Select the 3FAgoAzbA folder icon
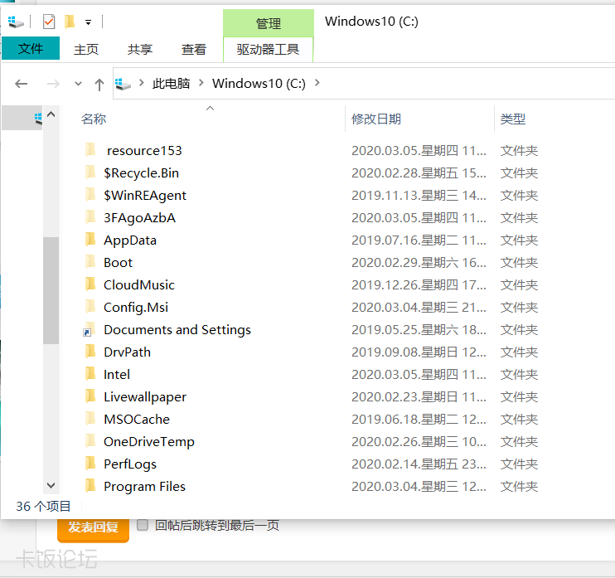The width and height of the screenshot is (615, 578). (x=90, y=216)
